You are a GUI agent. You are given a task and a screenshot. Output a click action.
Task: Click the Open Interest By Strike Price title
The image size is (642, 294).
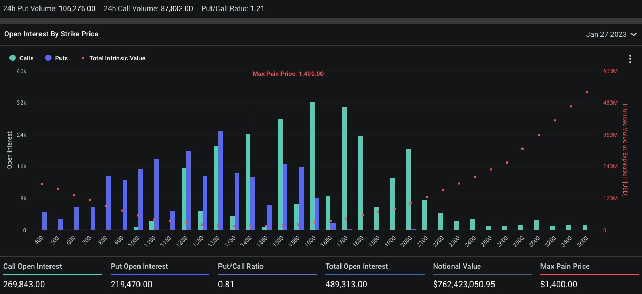[51, 34]
